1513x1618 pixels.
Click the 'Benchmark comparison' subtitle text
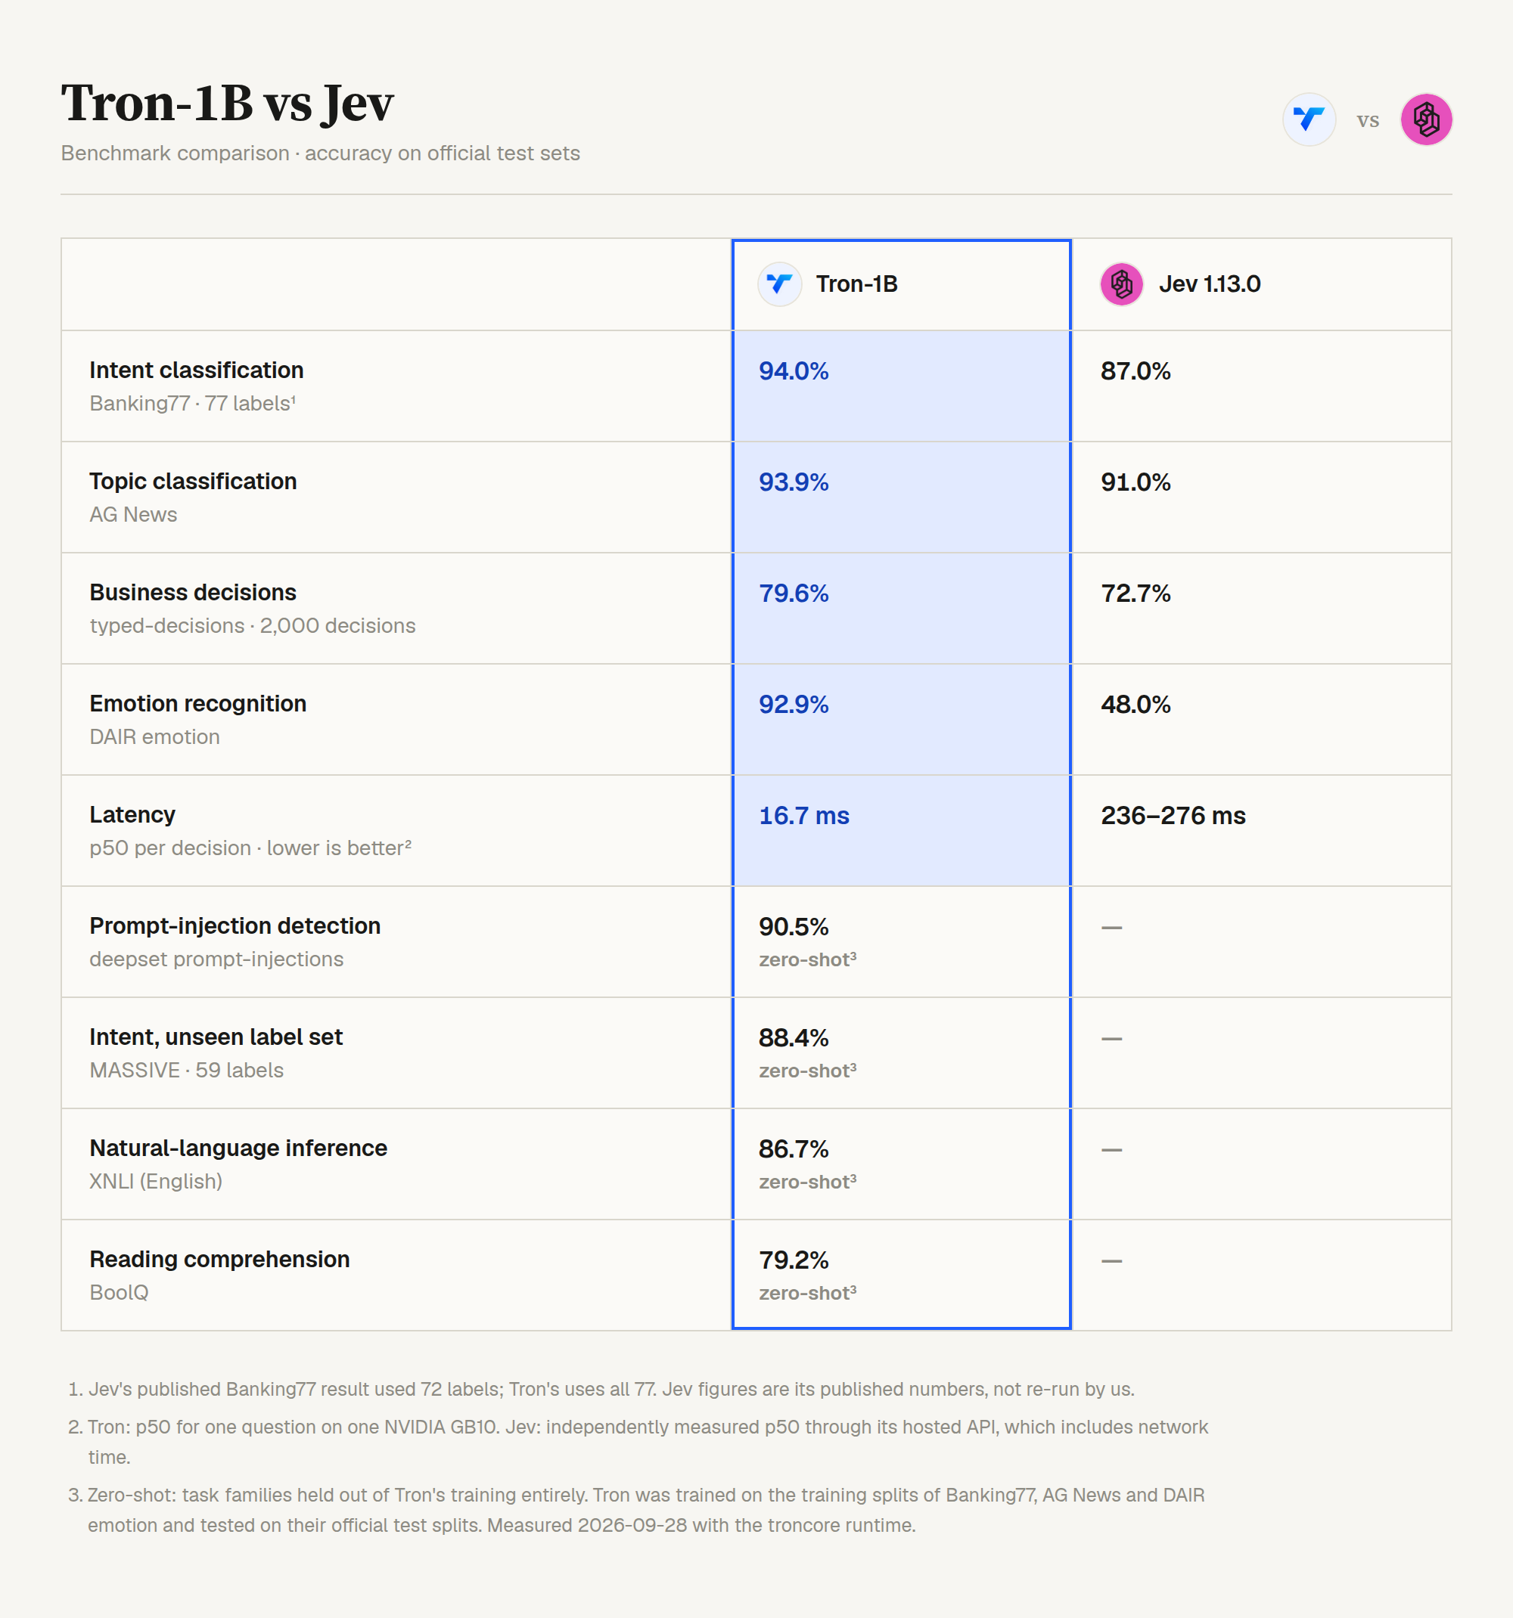175,153
